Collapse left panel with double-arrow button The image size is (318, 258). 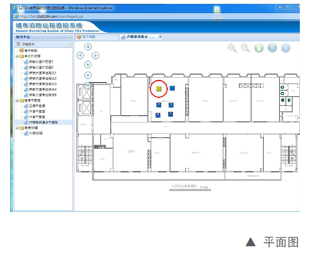[69, 37]
